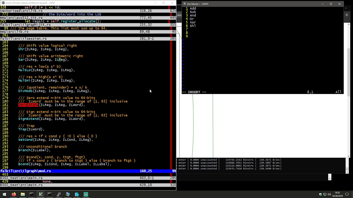
Task: Click the highlighted ZeroExtend identifier
Action: pos(28,105)
